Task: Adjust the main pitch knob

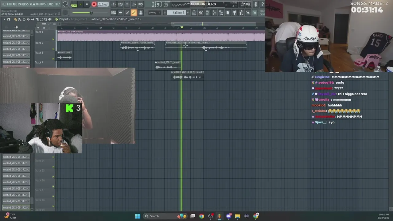Action: tap(65, 13)
